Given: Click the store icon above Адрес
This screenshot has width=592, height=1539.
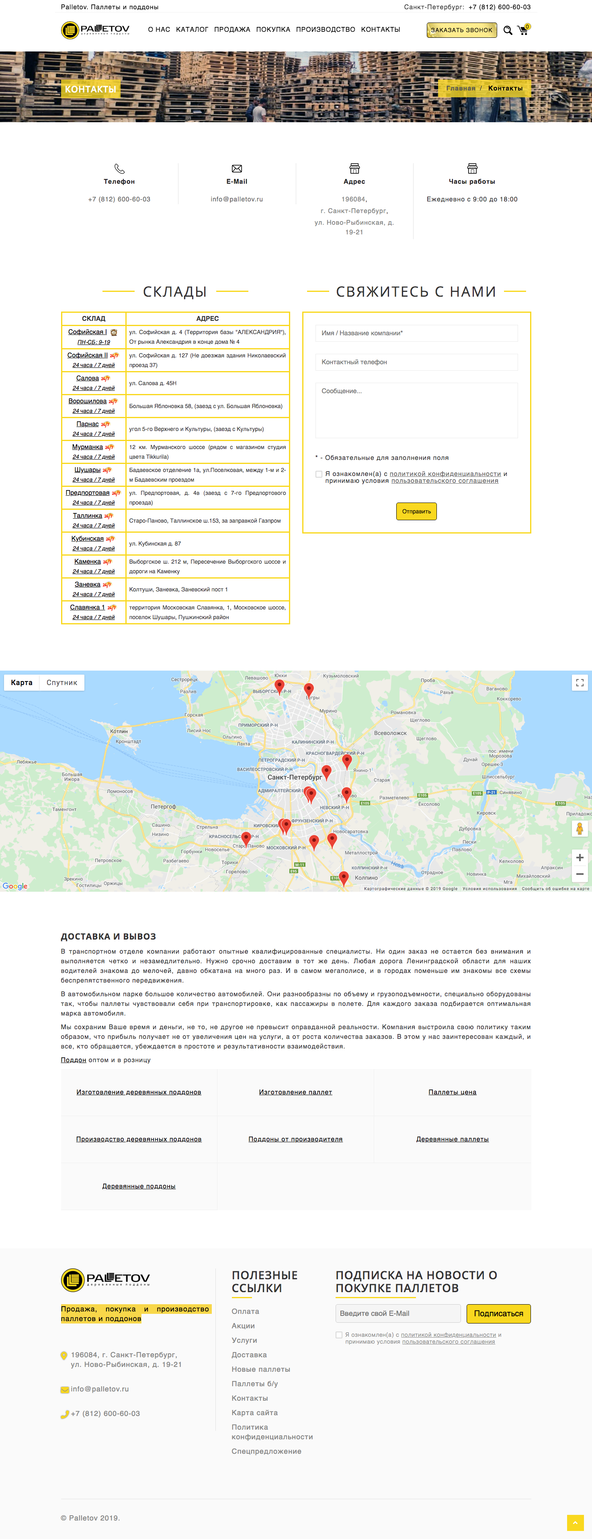Looking at the screenshot, I should click(x=354, y=168).
